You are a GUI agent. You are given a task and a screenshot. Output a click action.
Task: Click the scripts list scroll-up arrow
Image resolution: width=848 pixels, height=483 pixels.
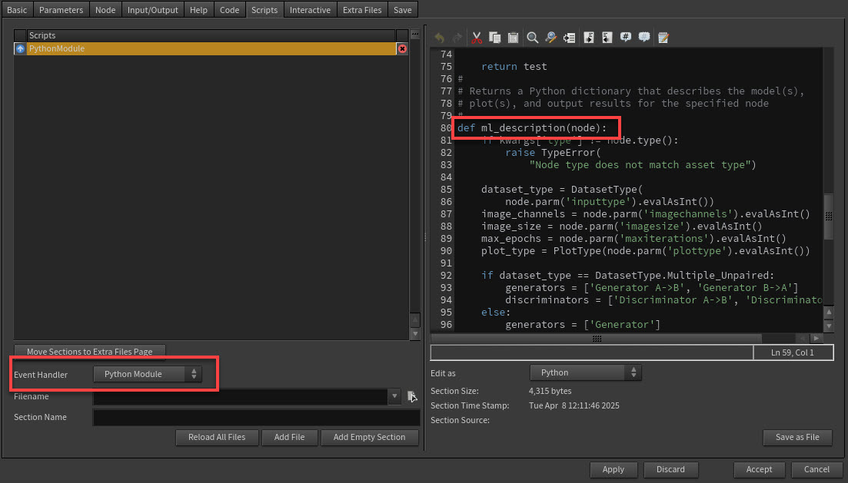[415, 320]
